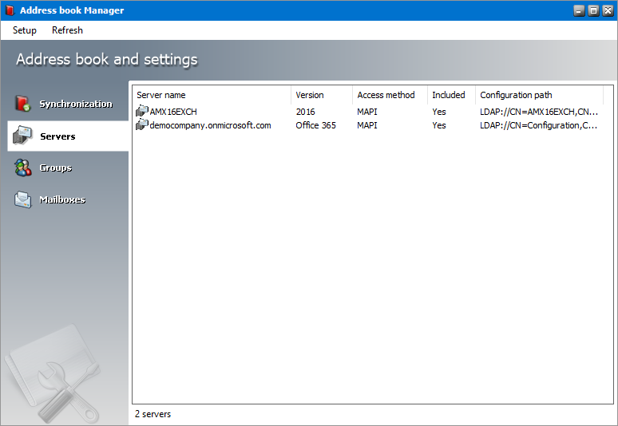Screen dimensions: 618x426
Task: Sort by the Included column header
Action: click(x=450, y=95)
